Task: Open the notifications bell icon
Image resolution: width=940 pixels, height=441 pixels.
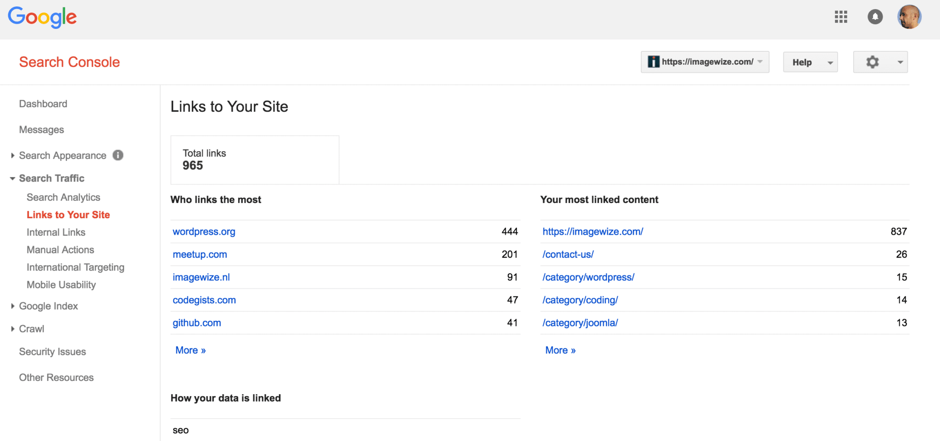Action: tap(875, 17)
